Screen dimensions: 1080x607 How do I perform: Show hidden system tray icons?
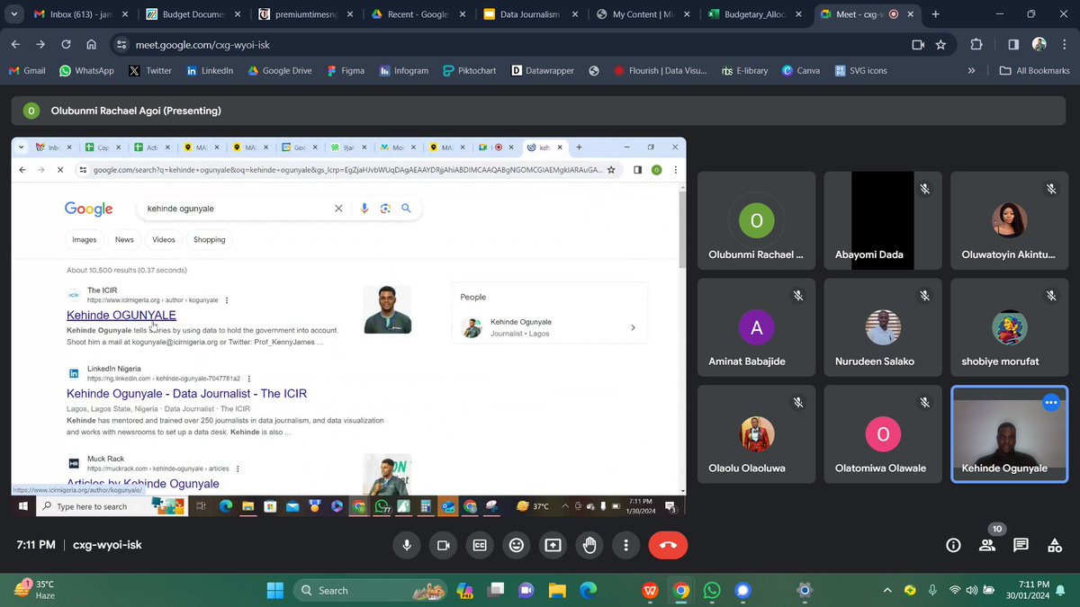click(887, 590)
